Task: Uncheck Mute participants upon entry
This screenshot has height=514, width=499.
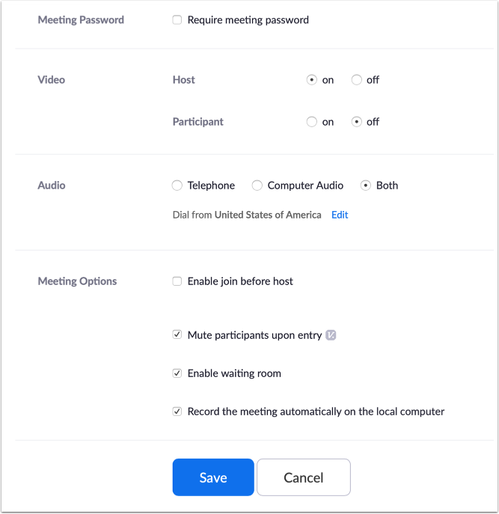Action: (177, 335)
